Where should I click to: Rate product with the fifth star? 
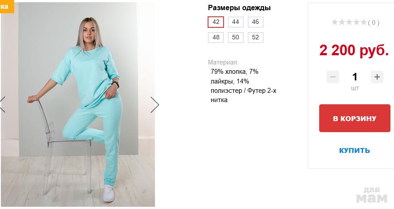click(363, 23)
